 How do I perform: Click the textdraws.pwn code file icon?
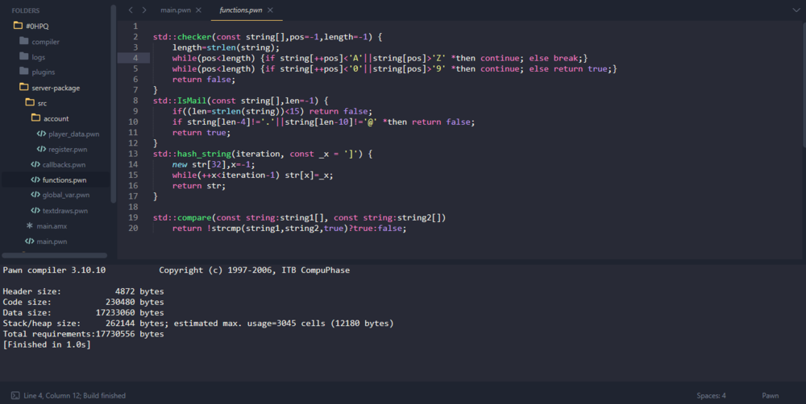pos(35,211)
